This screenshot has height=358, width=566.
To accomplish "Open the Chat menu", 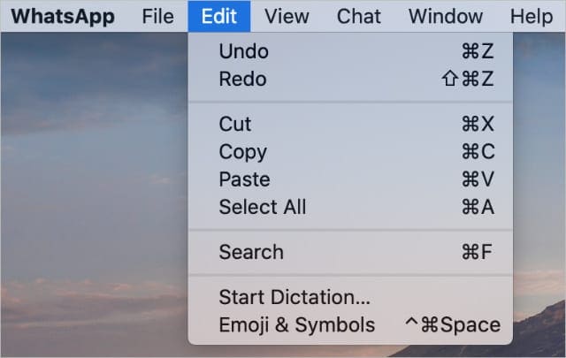I will tap(359, 16).
